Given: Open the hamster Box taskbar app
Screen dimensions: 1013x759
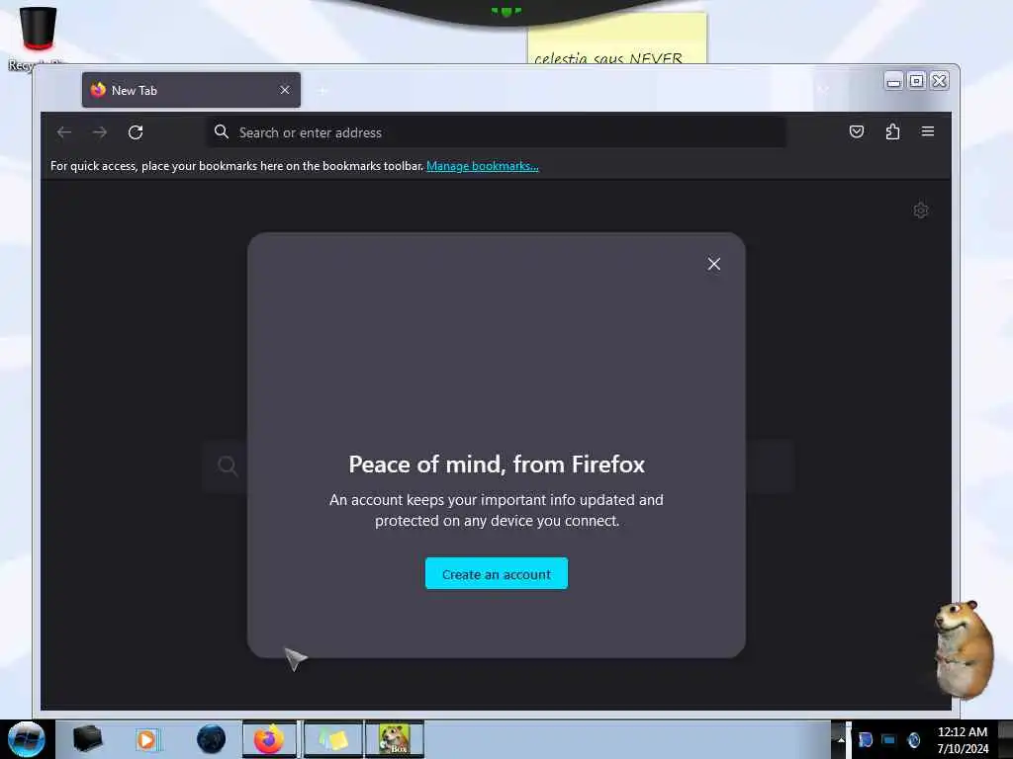Looking at the screenshot, I should pyautogui.click(x=395, y=739).
